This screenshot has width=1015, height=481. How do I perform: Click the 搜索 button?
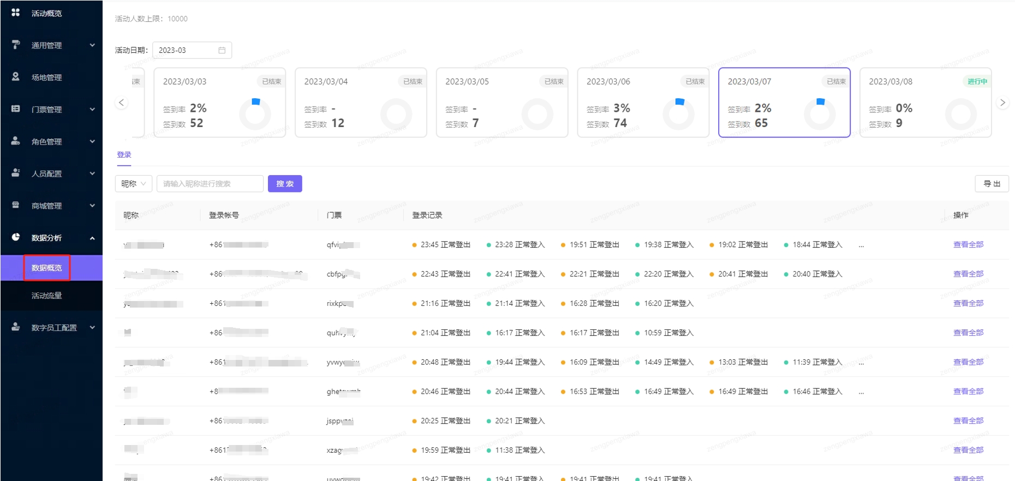[285, 184]
